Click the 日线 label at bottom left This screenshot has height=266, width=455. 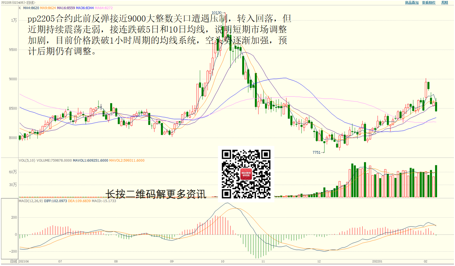click(x=13, y=261)
